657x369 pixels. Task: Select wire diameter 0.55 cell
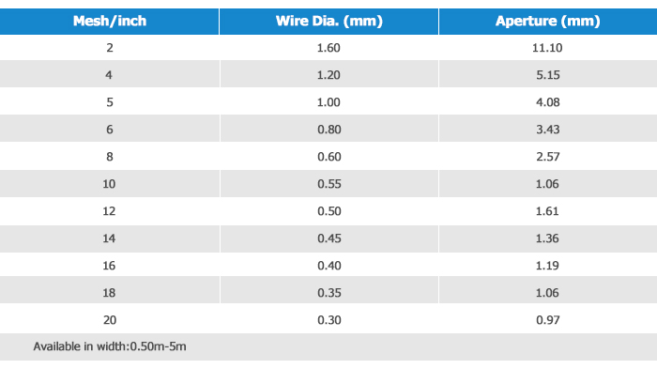coord(328,183)
